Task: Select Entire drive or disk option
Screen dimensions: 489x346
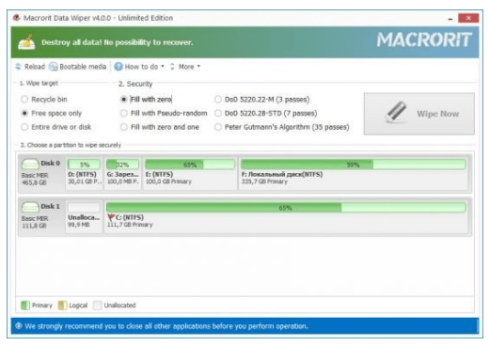Action: [56, 127]
